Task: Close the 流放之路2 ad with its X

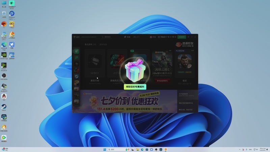Action: tap(164, 54)
